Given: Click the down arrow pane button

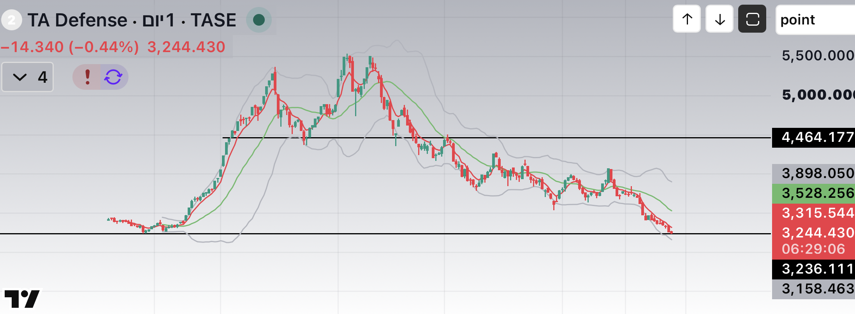Looking at the screenshot, I should pos(720,19).
